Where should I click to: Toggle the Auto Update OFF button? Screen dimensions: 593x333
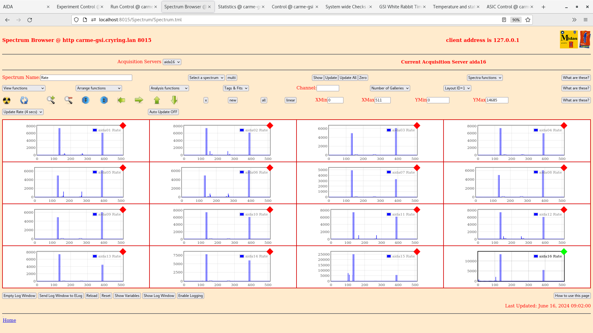point(163,112)
